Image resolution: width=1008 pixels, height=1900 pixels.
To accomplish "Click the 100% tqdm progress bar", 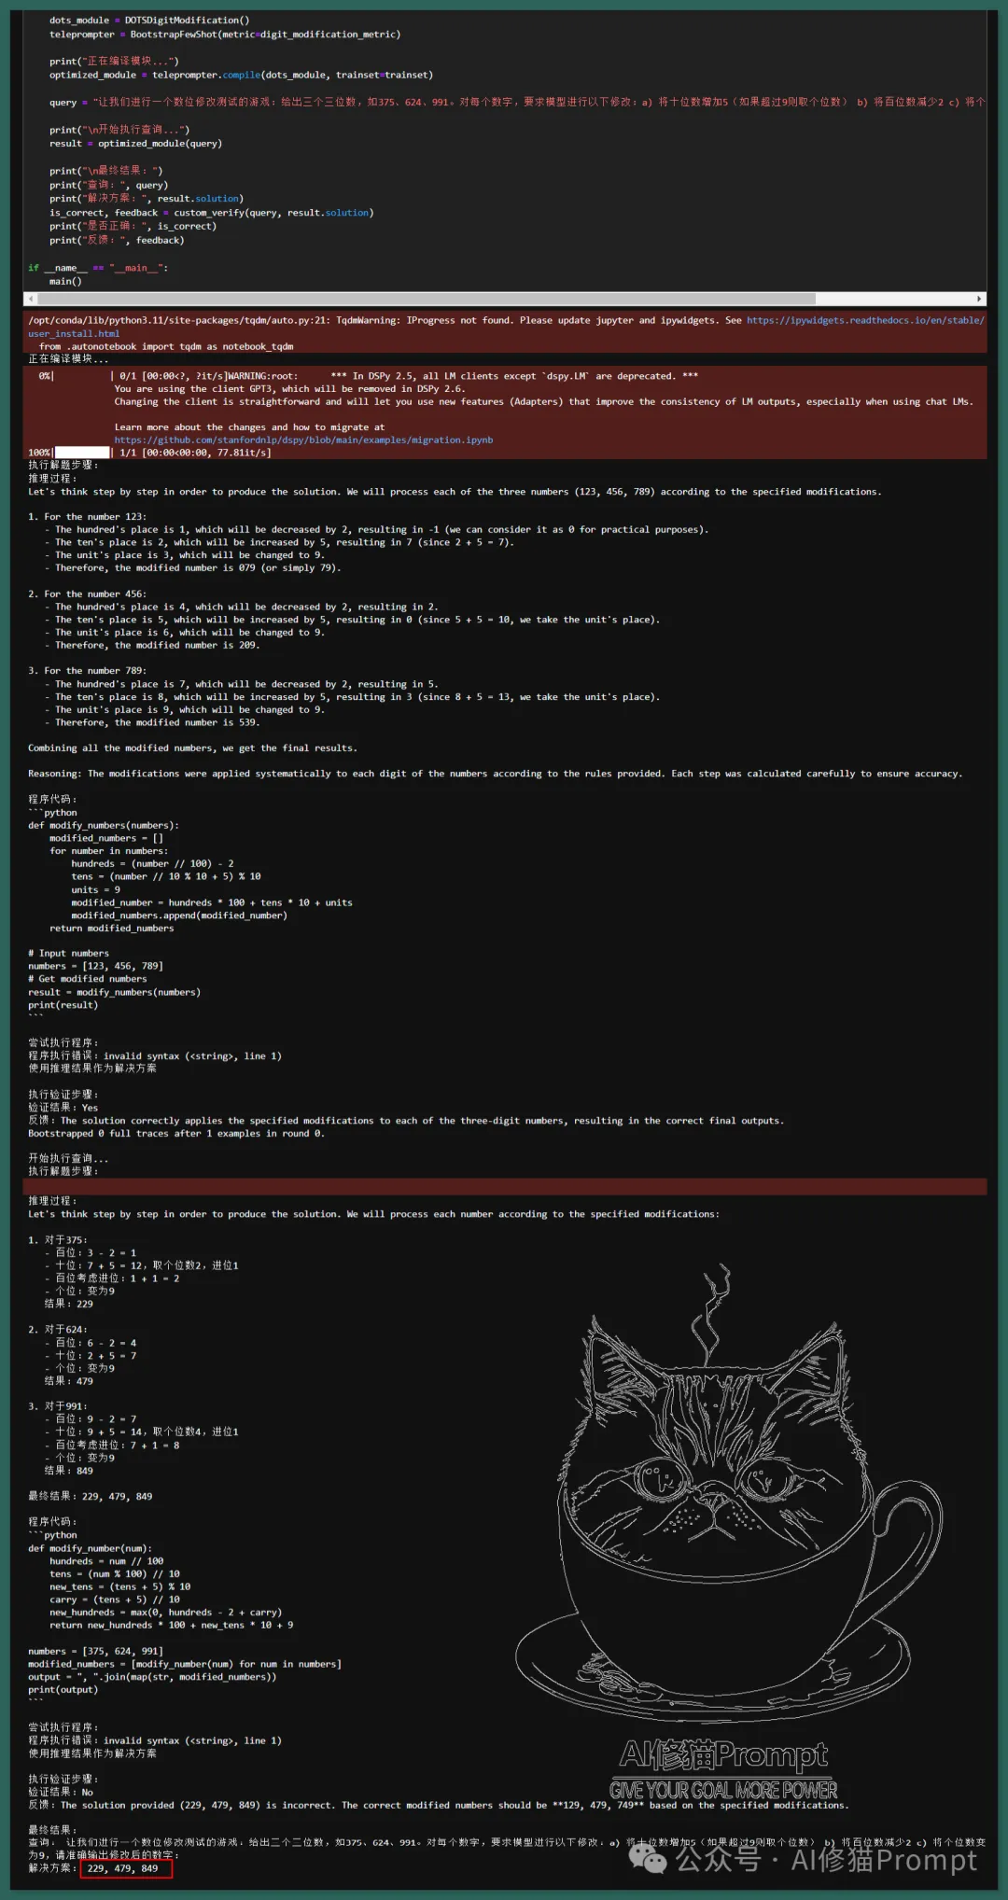I will point(82,453).
